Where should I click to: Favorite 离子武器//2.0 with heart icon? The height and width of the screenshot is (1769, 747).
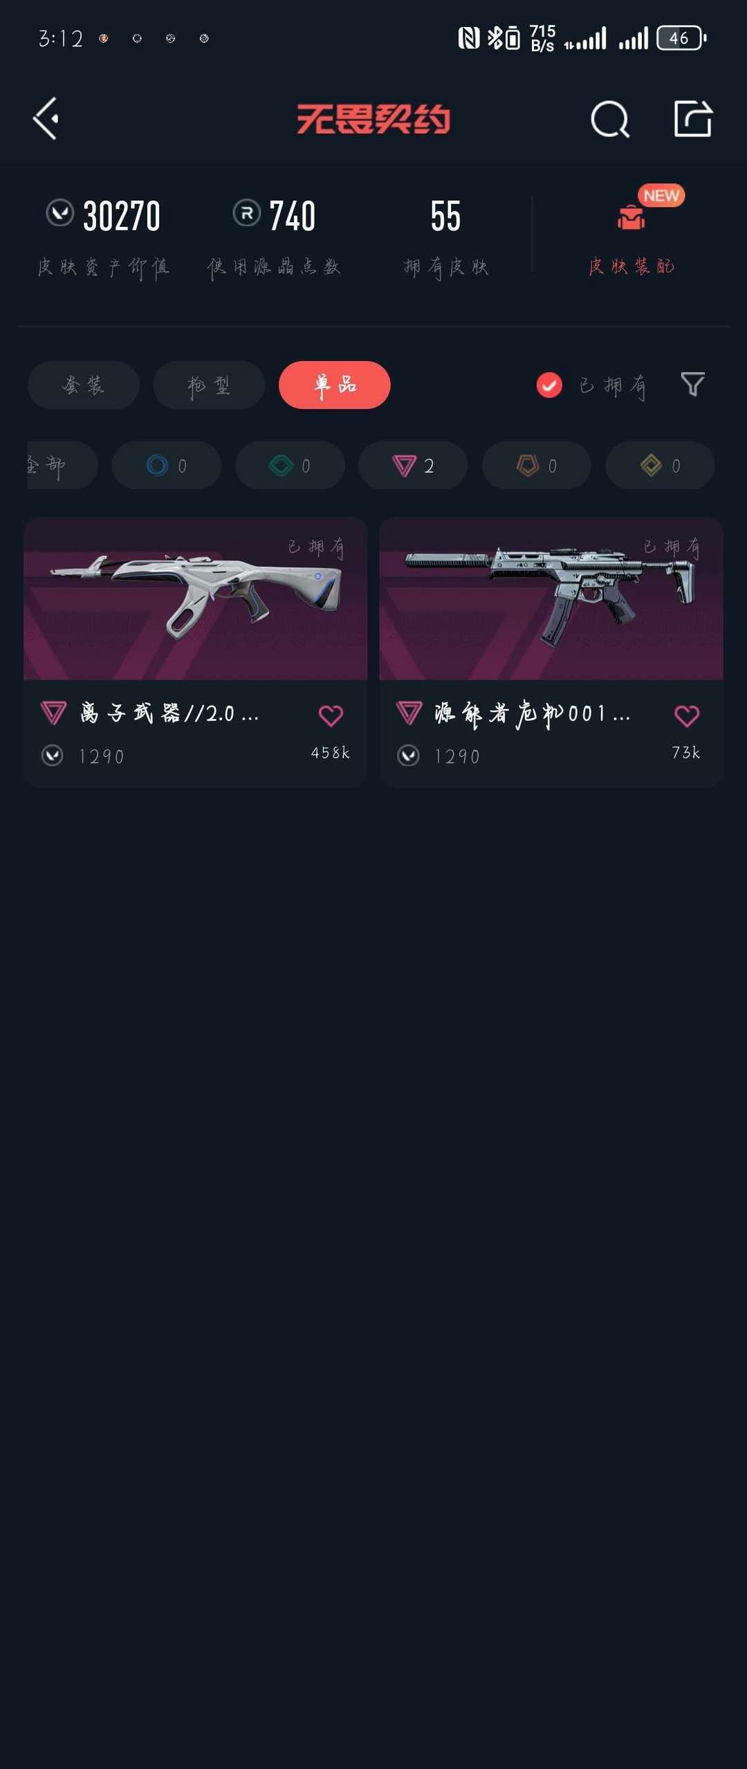(x=331, y=715)
